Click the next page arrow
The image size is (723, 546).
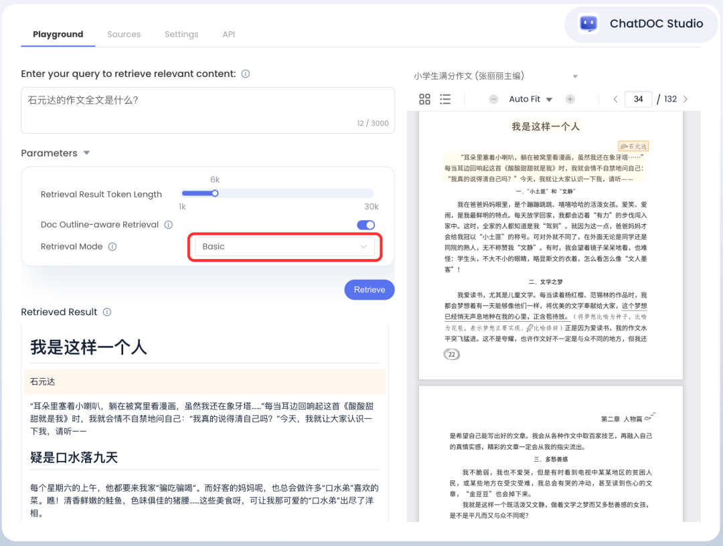(685, 98)
